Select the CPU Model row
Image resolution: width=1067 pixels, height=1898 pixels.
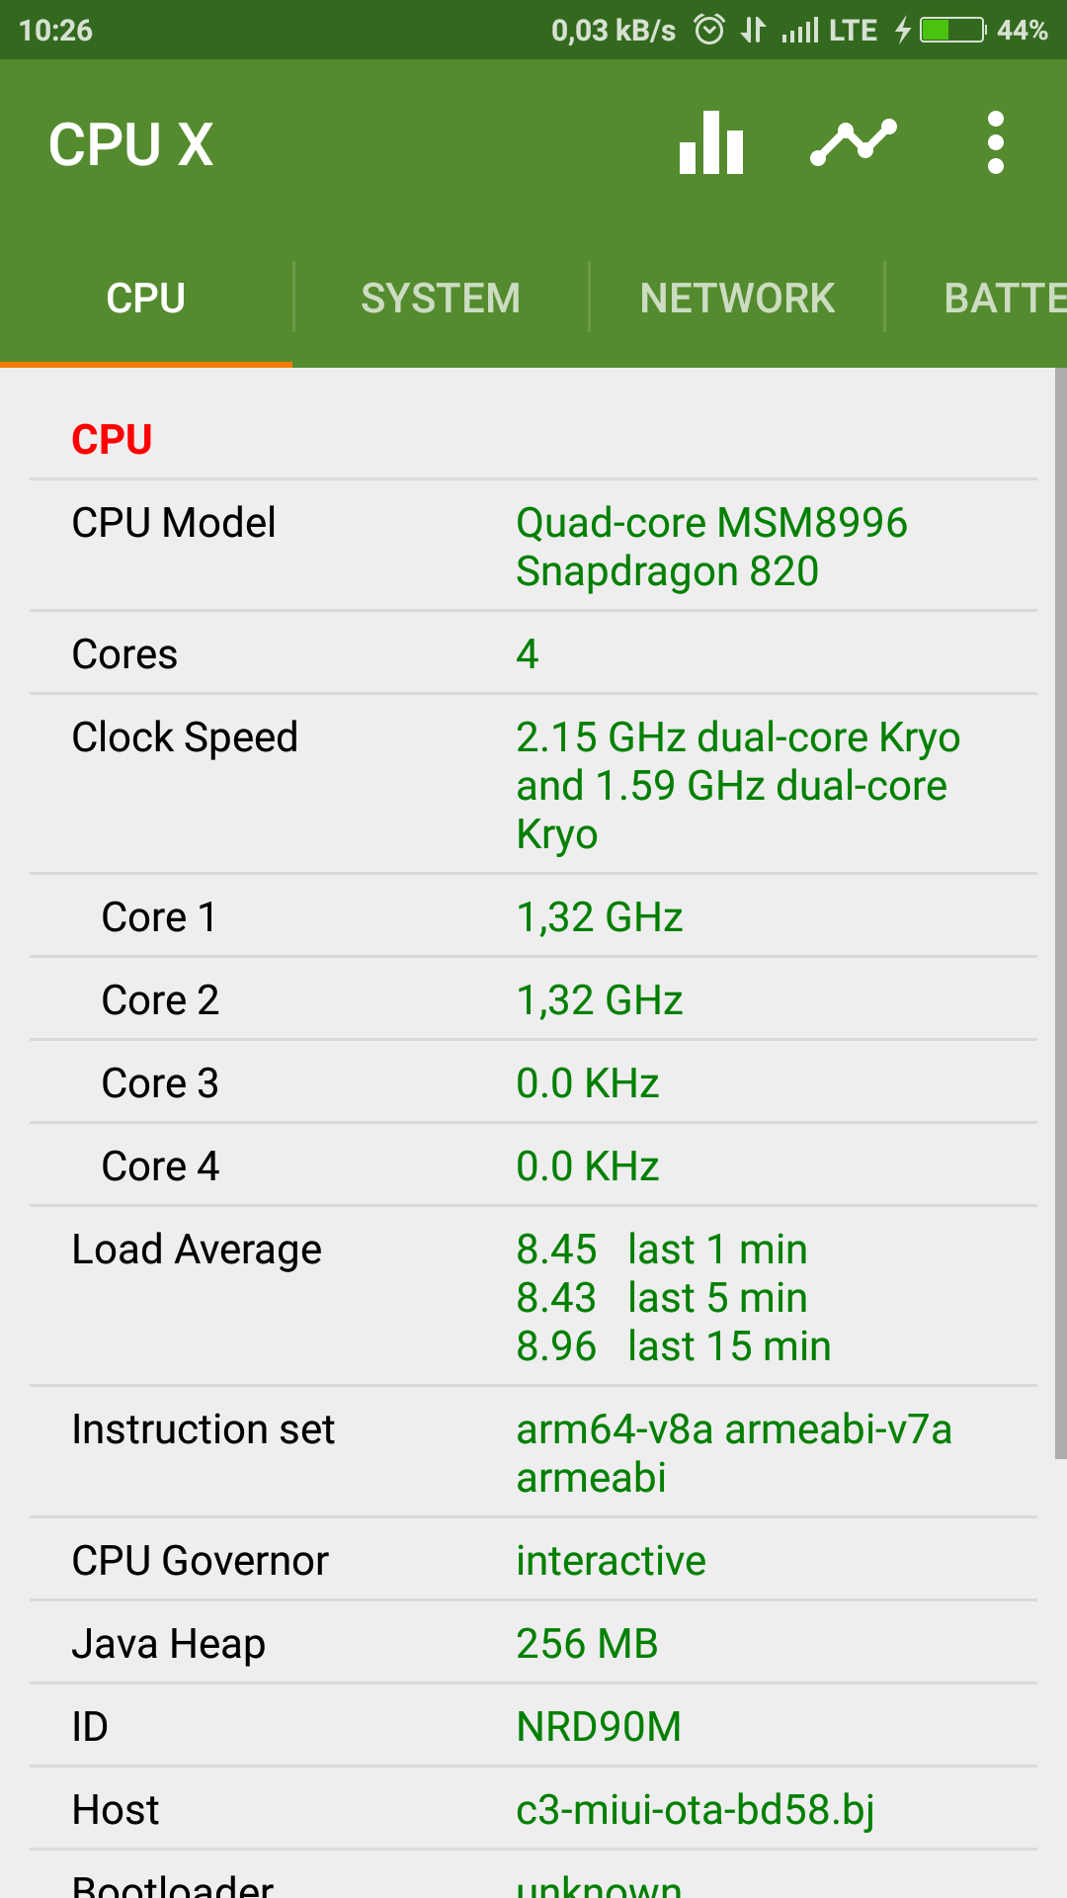pyautogui.click(x=533, y=546)
